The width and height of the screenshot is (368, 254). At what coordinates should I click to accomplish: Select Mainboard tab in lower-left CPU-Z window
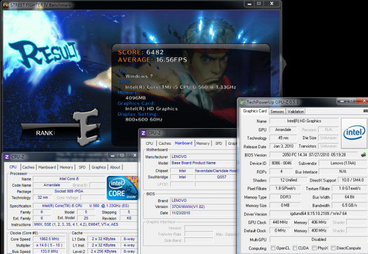(x=47, y=167)
